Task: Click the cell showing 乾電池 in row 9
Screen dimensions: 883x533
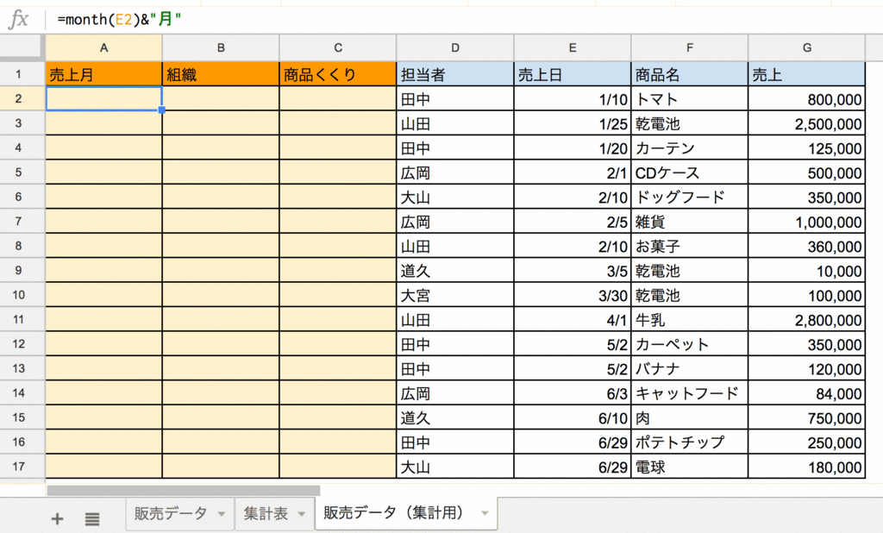Action: 689,271
